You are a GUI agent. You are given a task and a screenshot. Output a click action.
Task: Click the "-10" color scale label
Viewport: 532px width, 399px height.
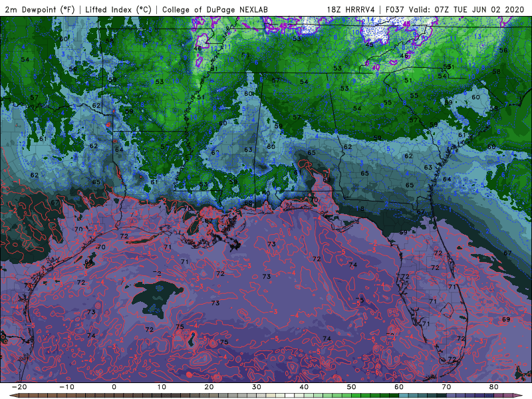pyautogui.click(x=67, y=387)
